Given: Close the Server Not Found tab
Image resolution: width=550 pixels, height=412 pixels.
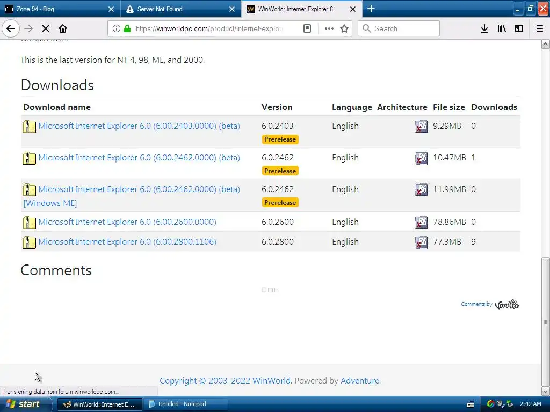Looking at the screenshot, I should coord(232,9).
